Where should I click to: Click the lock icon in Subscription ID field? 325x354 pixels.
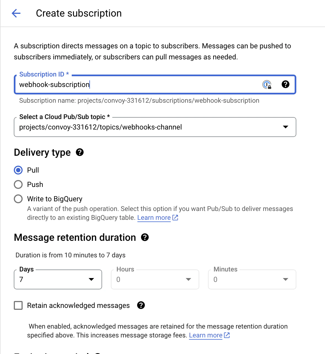coord(267,84)
